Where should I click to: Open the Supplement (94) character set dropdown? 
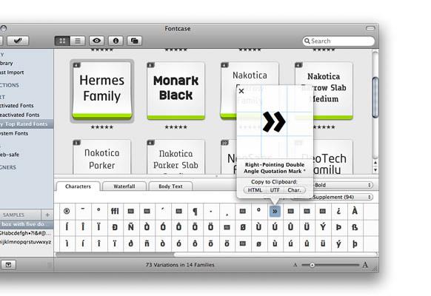[332, 197]
